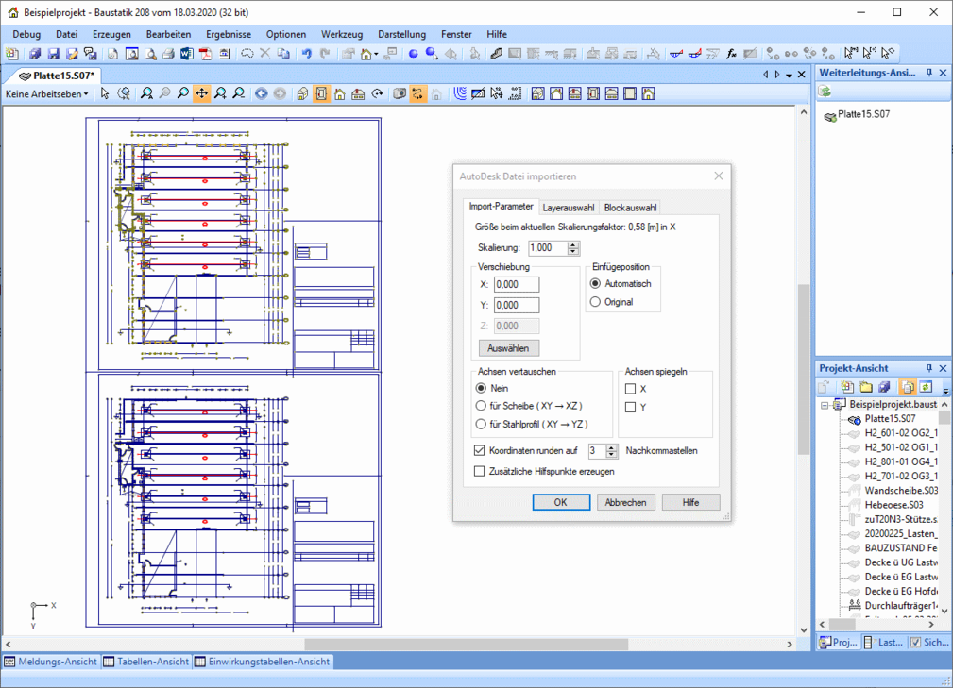The height and width of the screenshot is (688, 953).
Task: Select the arrow pointer selection tool
Action: 105,93
